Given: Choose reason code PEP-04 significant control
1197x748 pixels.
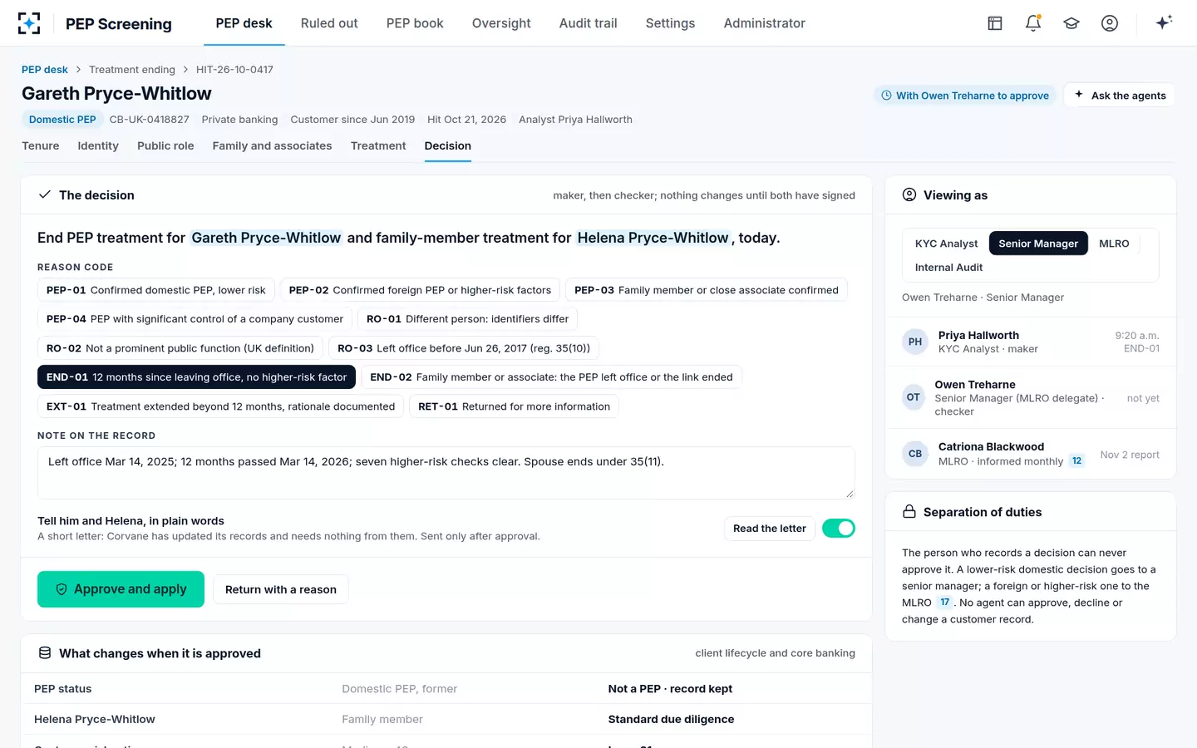Looking at the screenshot, I should (x=195, y=319).
